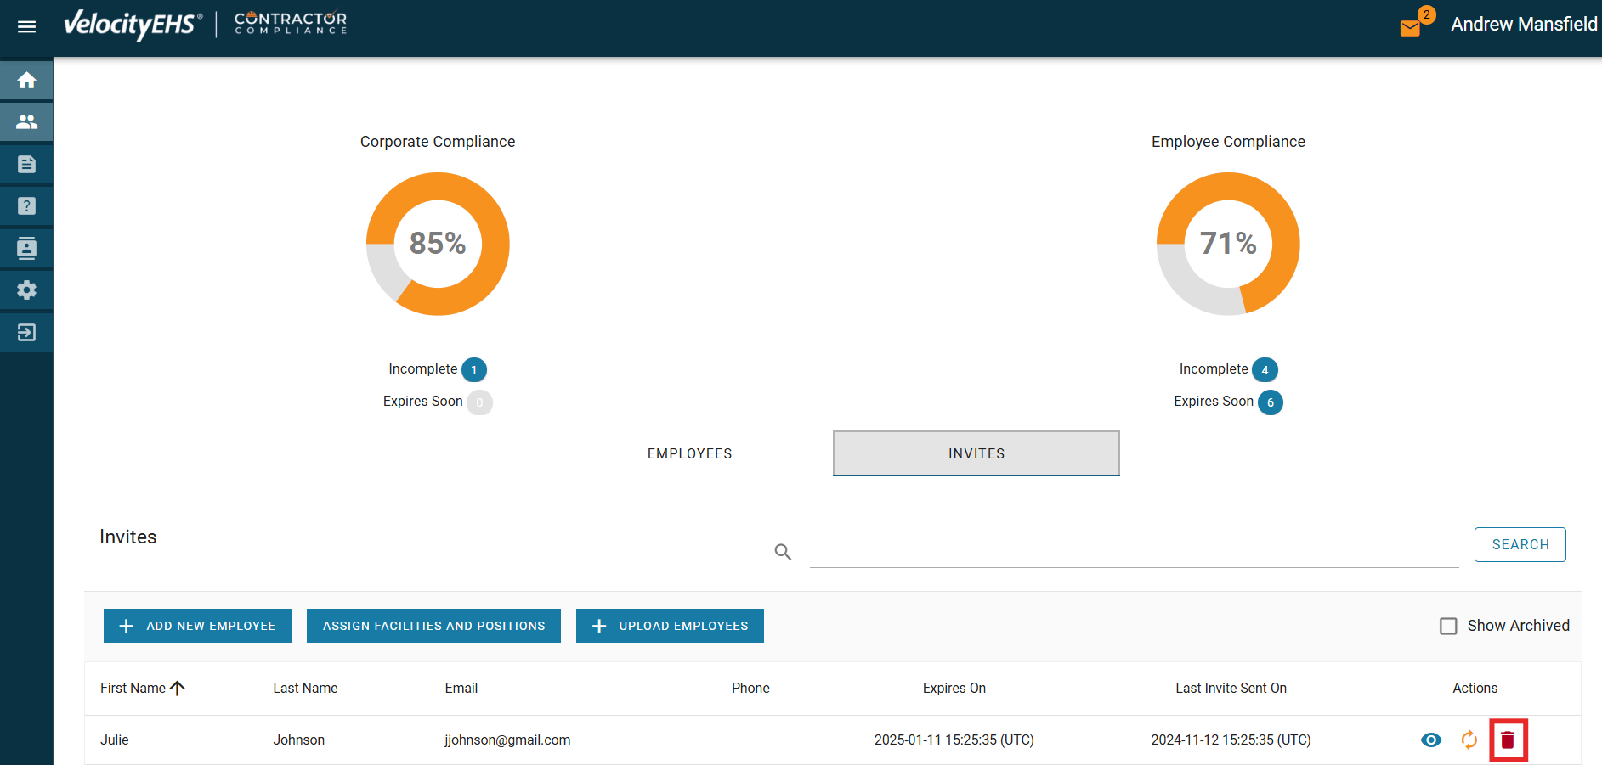Open the Help question mark sidebar icon
The width and height of the screenshot is (1602, 765).
[x=26, y=206]
